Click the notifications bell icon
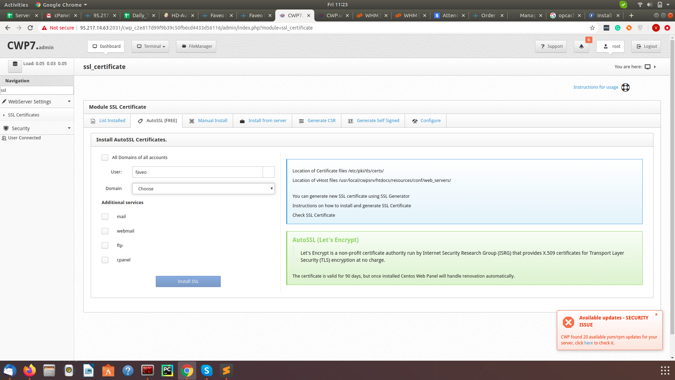Screen dimensions: 675x380 (x=581, y=46)
